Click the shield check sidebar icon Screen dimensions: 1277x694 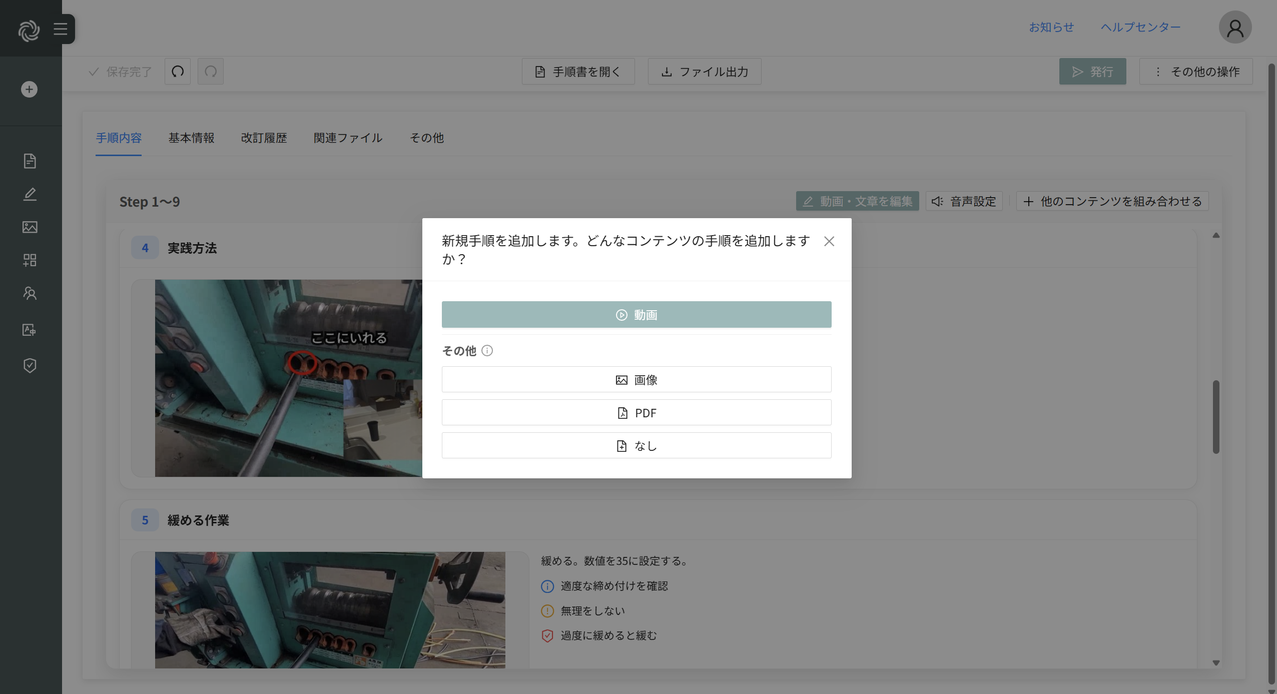pos(30,366)
